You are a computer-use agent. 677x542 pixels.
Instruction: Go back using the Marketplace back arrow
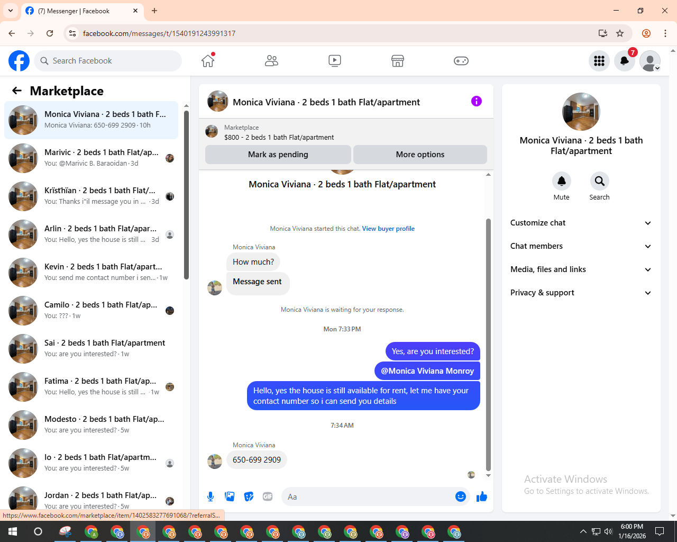tap(17, 91)
